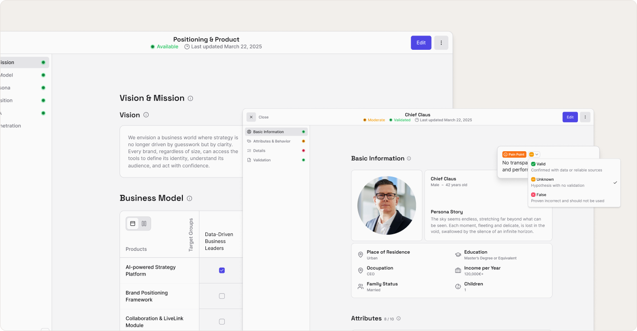Switch to table layout view in Business Model
This screenshot has height=331, width=637.
(x=133, y=224)
